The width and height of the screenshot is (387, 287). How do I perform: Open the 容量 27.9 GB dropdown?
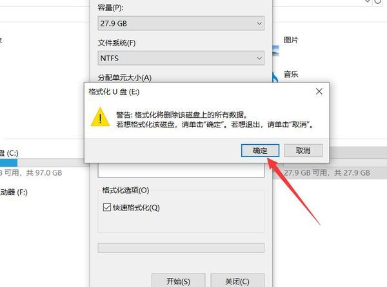(181, 23)
